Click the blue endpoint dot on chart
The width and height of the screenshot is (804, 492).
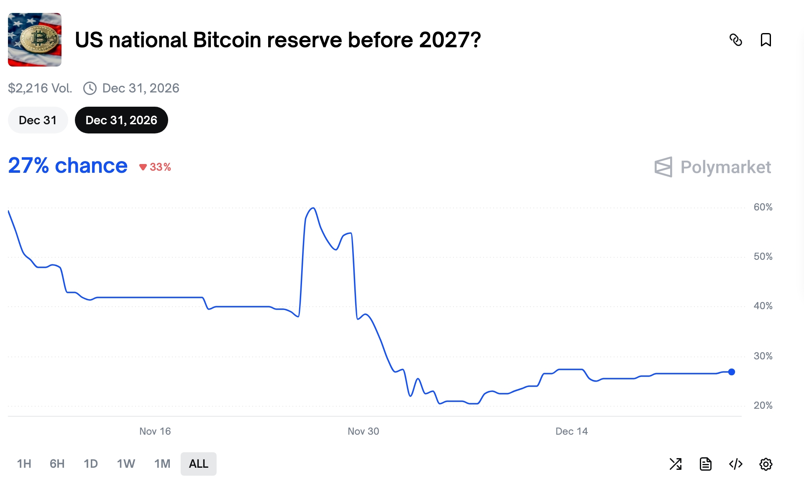tap(731, 372)
